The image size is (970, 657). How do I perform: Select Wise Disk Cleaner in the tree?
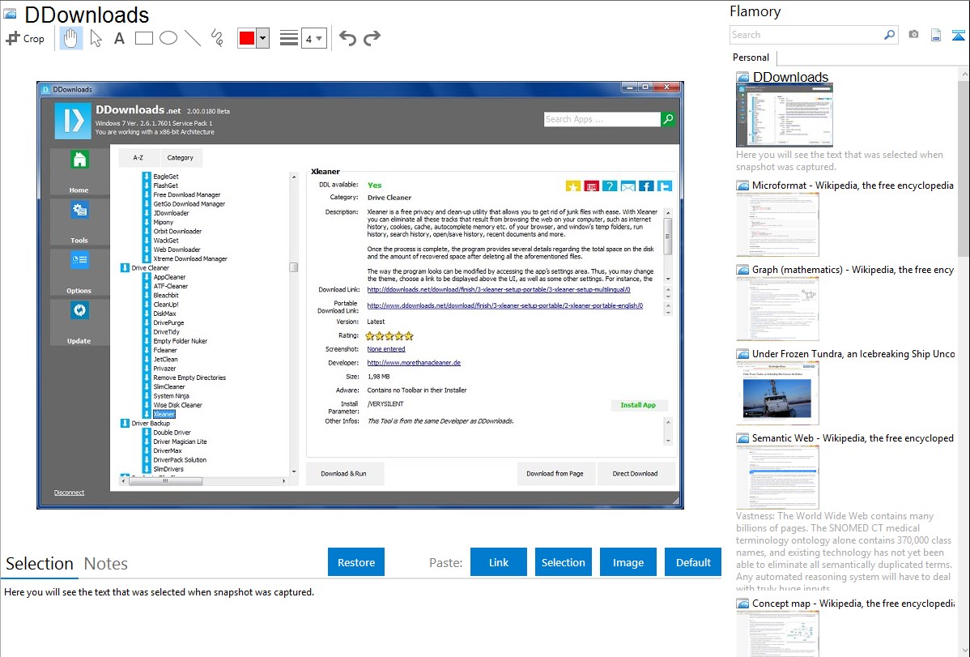(177, 405)
